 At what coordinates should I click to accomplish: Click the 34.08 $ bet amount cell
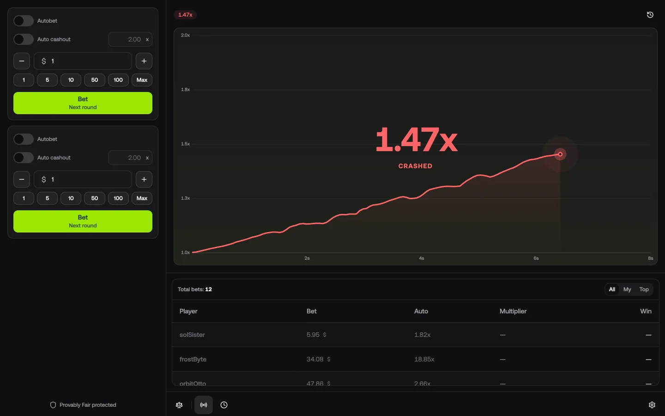tap(319, 359)
